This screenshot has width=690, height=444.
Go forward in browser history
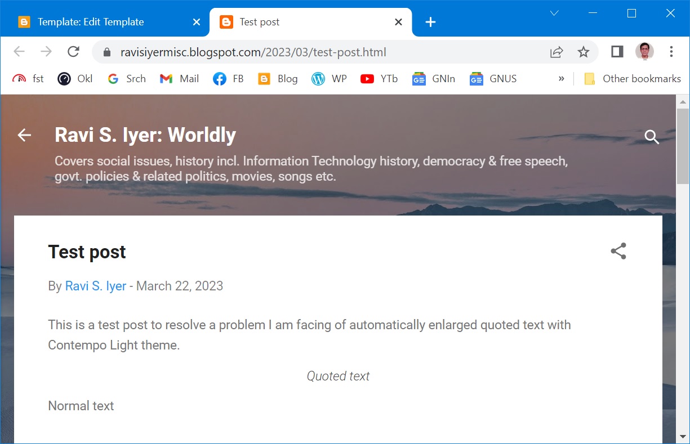pyautogui.click(x=46, y=52)
